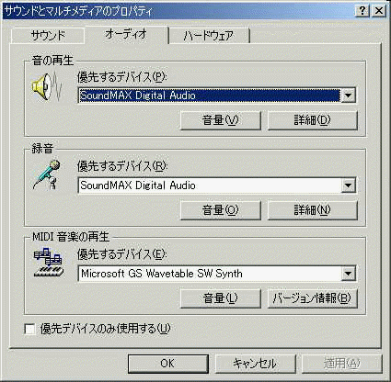Select the オーディオ tab

[x=126, y=34]
